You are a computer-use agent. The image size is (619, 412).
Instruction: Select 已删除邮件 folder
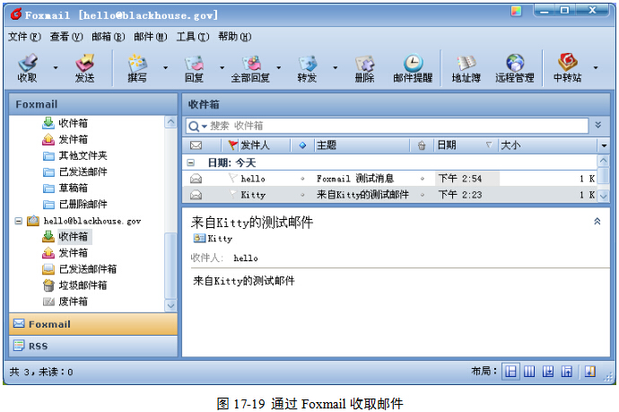click(x=83, y=204)
